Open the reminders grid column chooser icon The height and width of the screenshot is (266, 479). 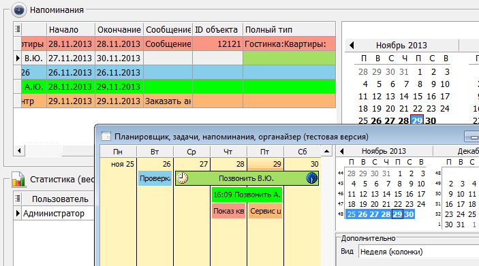(x=18, y=29)
